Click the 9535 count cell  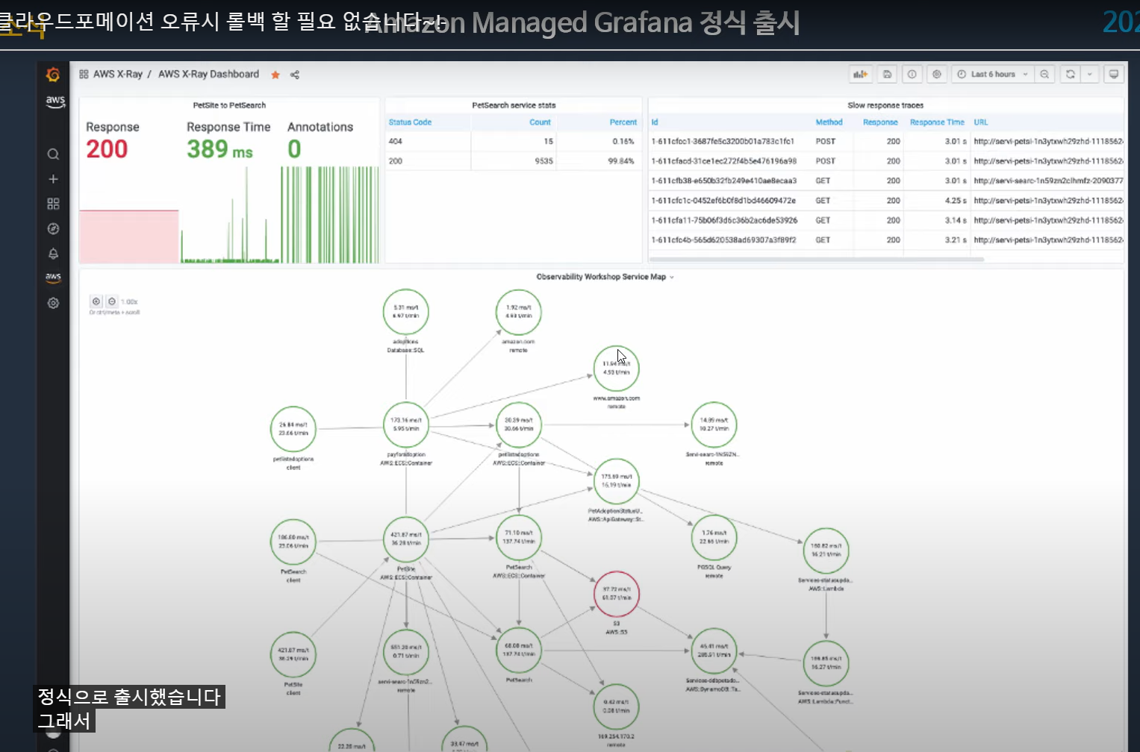[x=514, y=161]
